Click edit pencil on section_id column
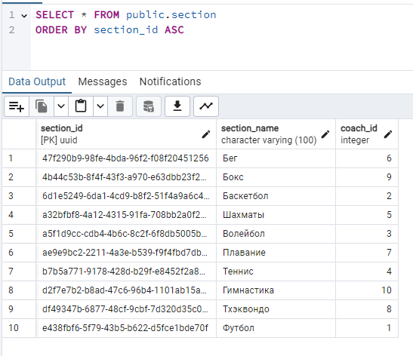 click(x=206, y=134)
